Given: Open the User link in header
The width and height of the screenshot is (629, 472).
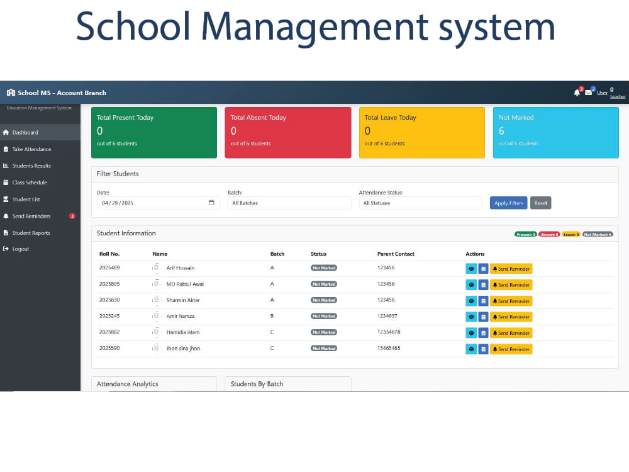Looking at the screenshot, I should (602, 93).
